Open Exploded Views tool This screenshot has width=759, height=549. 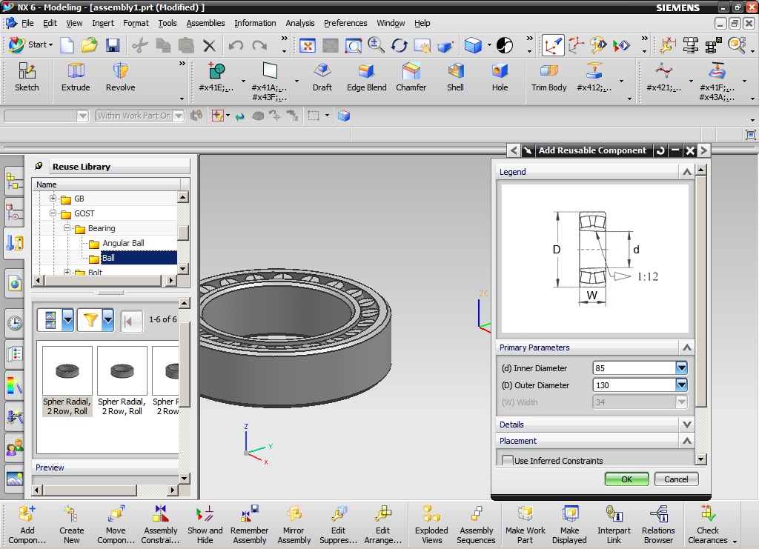coord(432,525)
